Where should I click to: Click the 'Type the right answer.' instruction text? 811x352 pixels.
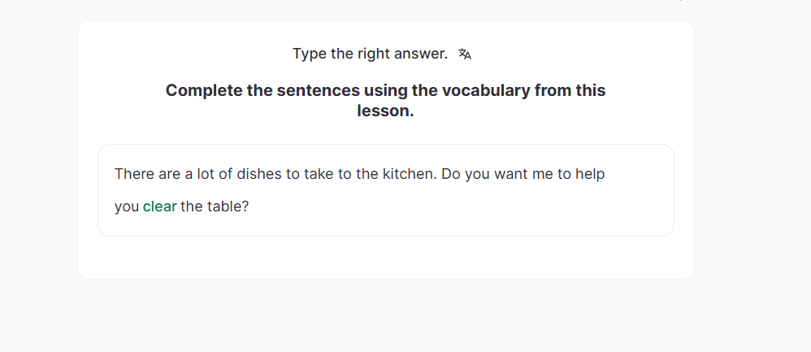tap(370, 54)
